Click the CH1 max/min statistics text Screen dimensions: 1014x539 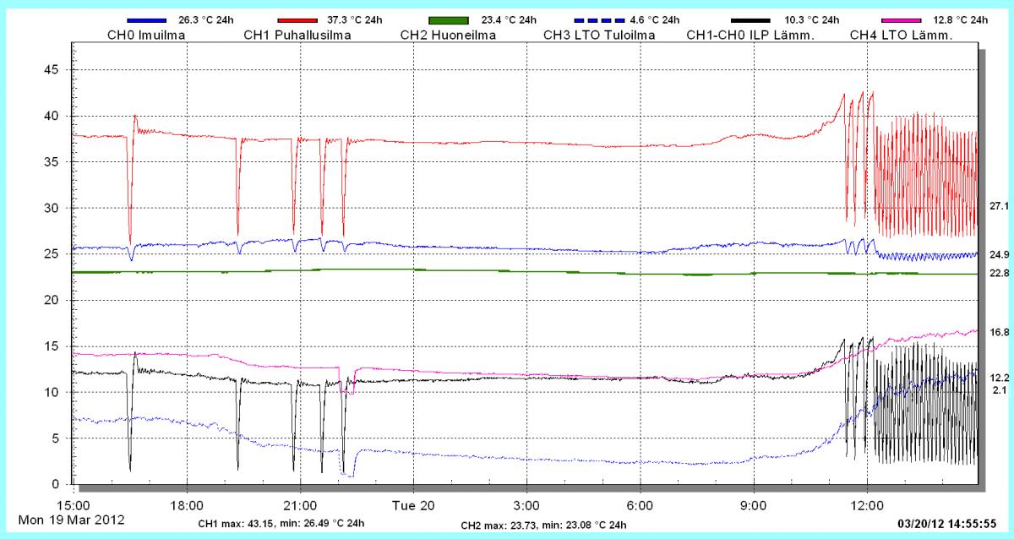coord(281,524)
